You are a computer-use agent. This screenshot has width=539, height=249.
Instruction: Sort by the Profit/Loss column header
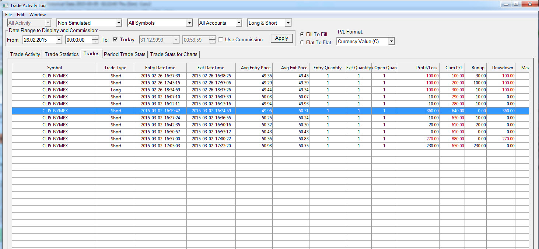[x=427, y=68]
